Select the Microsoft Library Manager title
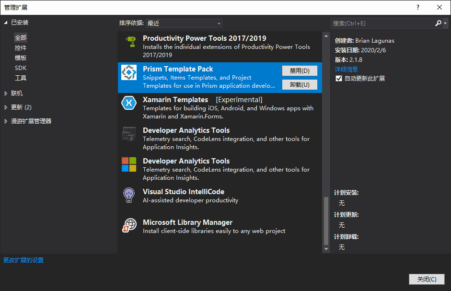This screenshot has width=451, height=291. 187,222
